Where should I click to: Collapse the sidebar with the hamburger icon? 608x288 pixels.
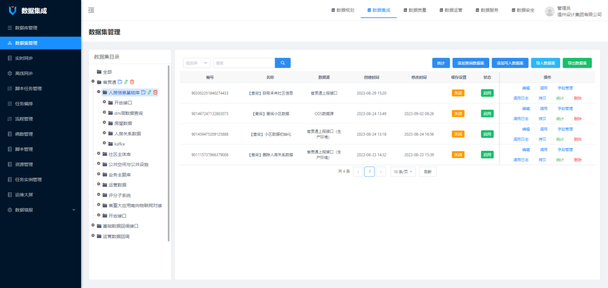[91, 10]
